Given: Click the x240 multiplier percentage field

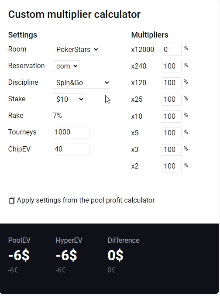Looking at the screenshot, I should click(172, 66).
